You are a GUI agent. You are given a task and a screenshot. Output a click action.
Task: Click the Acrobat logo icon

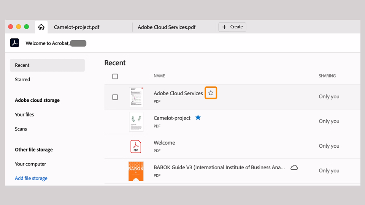click(14, 43)
